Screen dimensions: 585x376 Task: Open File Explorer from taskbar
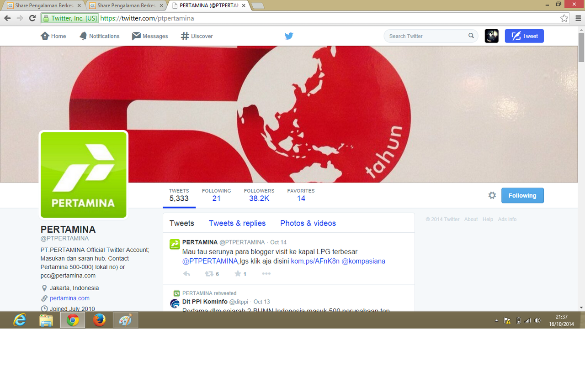(46, 320)
